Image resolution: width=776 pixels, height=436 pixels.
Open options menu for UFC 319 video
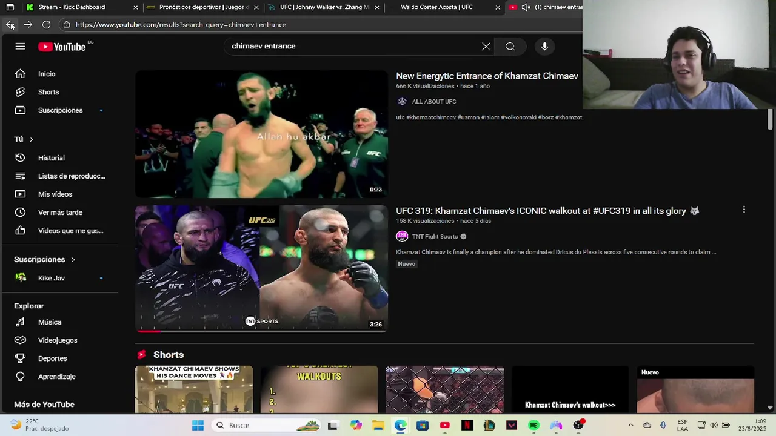(744, 210)
